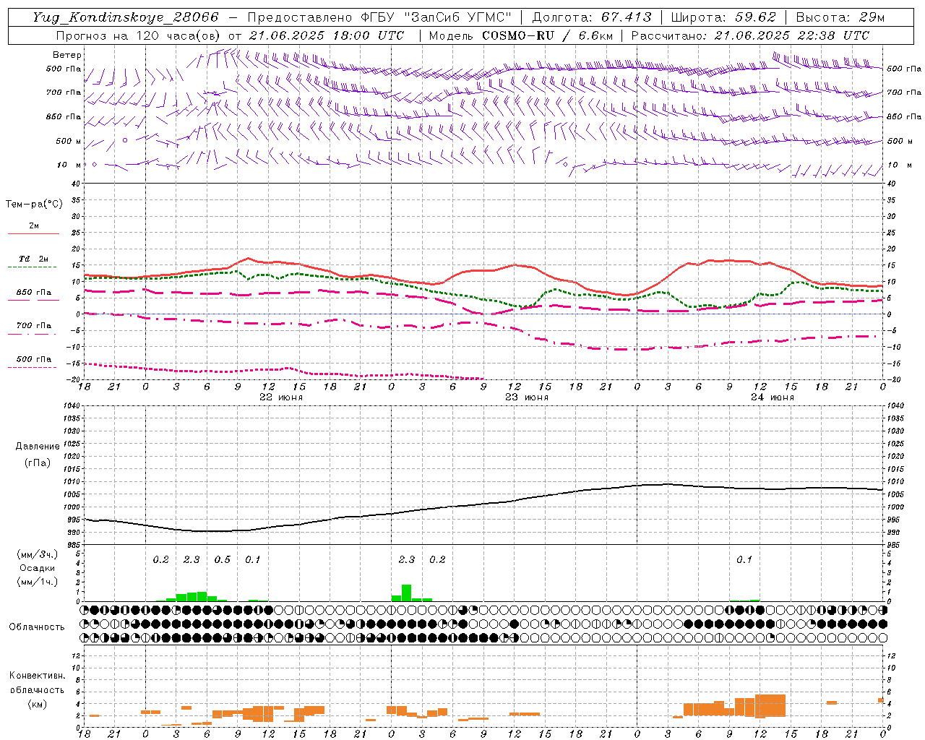Select the text Предоставлено ФГБУ "ЗапСиб УГМС"
This screenshot has height=740, width=925.
coord(380,17)
